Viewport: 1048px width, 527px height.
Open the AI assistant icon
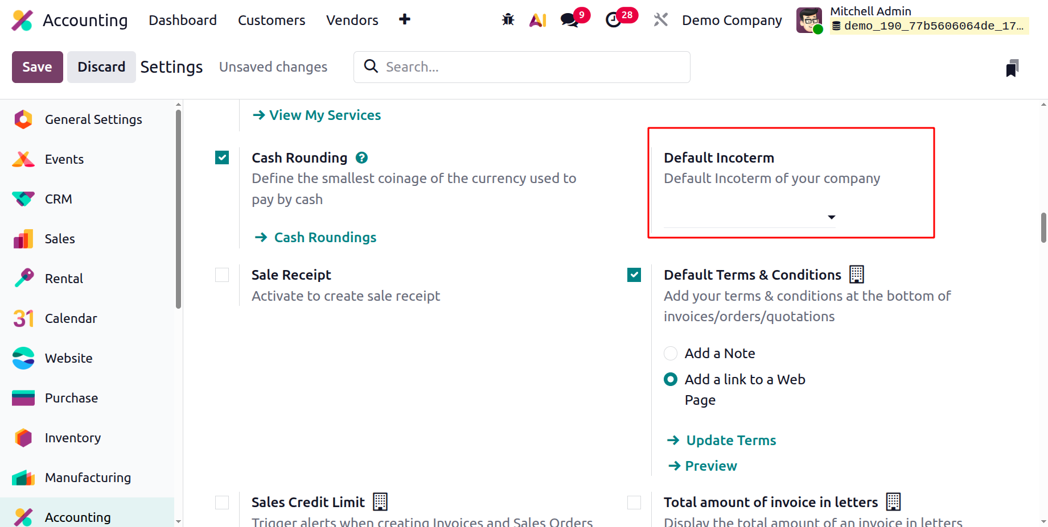click(538, 20)
